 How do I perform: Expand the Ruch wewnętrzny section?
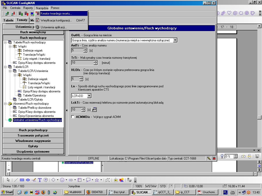tap(33, 32)
